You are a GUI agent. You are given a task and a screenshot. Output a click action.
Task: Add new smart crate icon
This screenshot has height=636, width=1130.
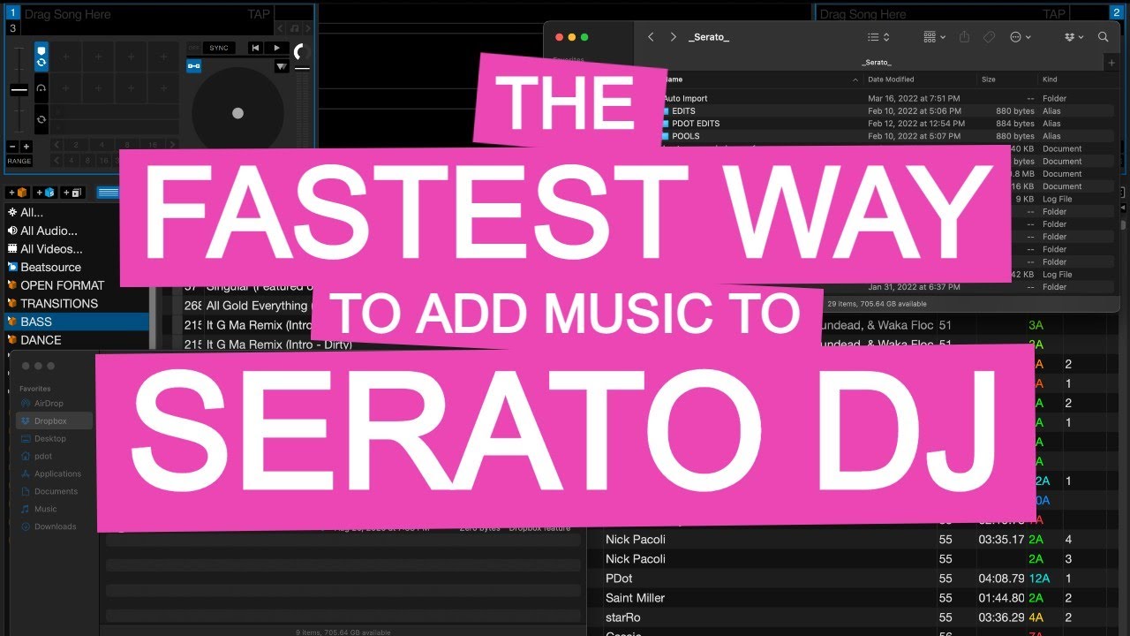(45, 193)
